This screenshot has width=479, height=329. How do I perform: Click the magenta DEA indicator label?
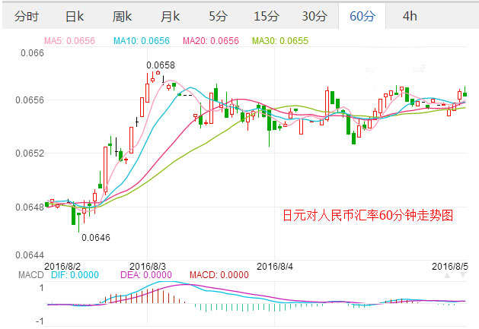click(149, 275)
